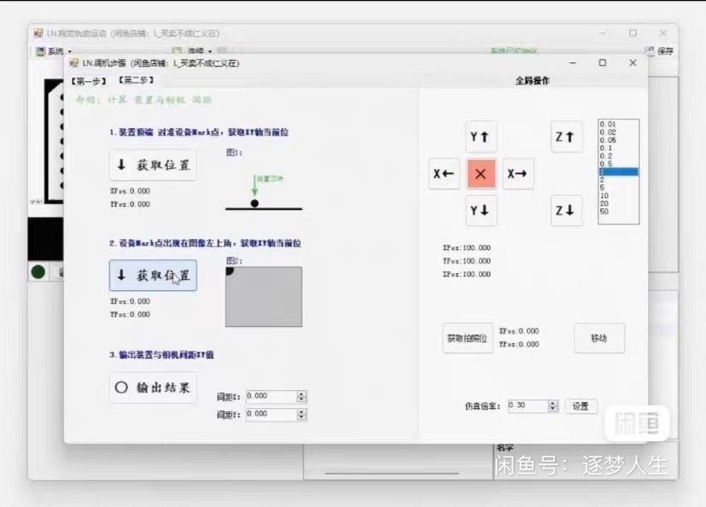Viewport: 706px width, 507px height.
Task: Click 保存 in background window toolbar
Action: (660, 51)
